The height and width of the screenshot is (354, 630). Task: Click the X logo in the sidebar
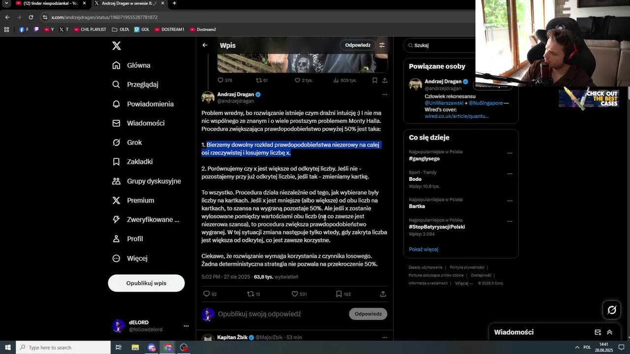coord(117,46)
